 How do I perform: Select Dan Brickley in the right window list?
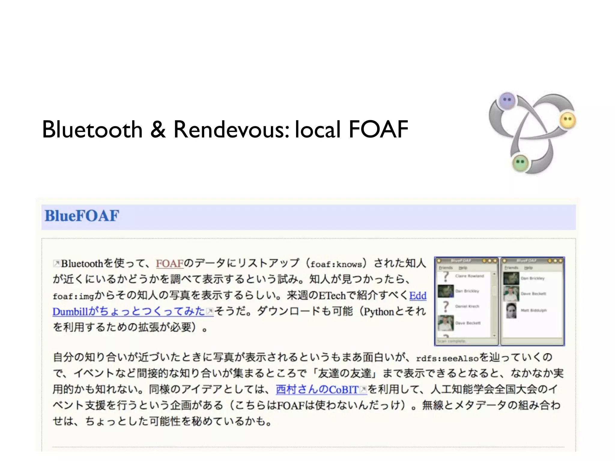point(532,278)
